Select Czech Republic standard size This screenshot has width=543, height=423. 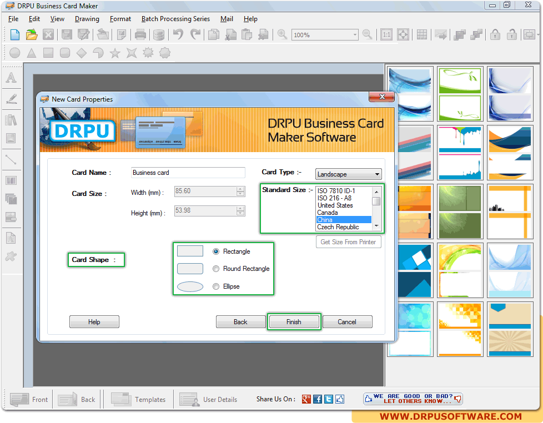coord(344,227)
